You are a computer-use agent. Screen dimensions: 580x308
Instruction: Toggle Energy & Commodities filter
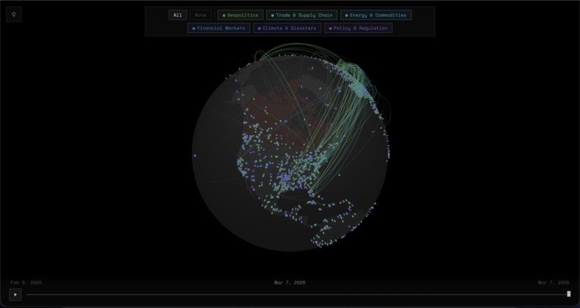(376, 15)
